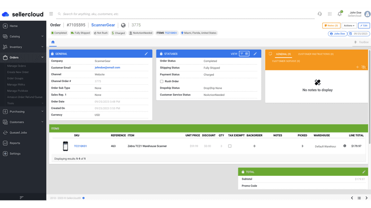Select Create New Order submenu item
The image size is (371, 208).
coord(18,72)
